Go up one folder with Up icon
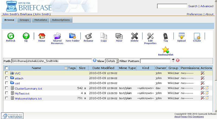The image size is (217, 119). pyautogui.click(x=26, y=36)
